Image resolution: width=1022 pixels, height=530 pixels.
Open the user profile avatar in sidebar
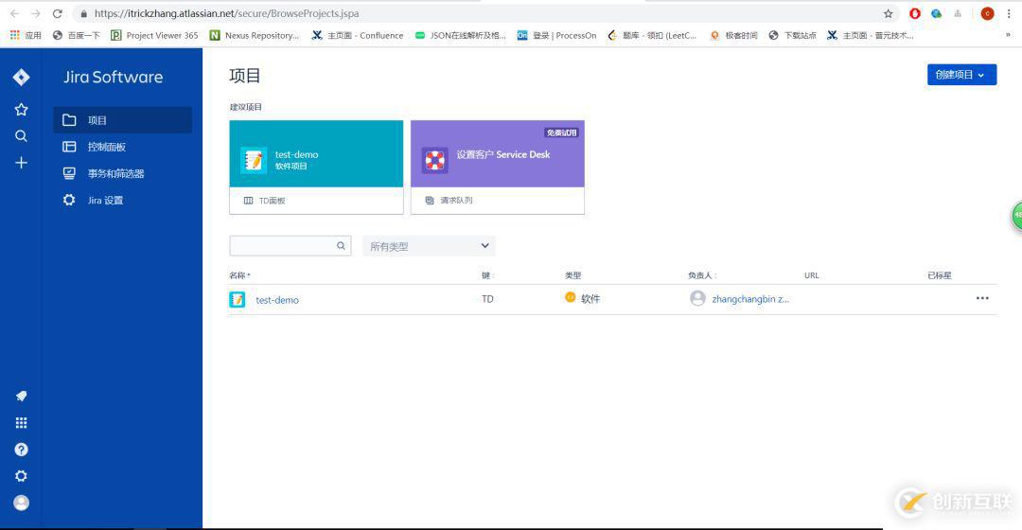[x=21, y=503]
